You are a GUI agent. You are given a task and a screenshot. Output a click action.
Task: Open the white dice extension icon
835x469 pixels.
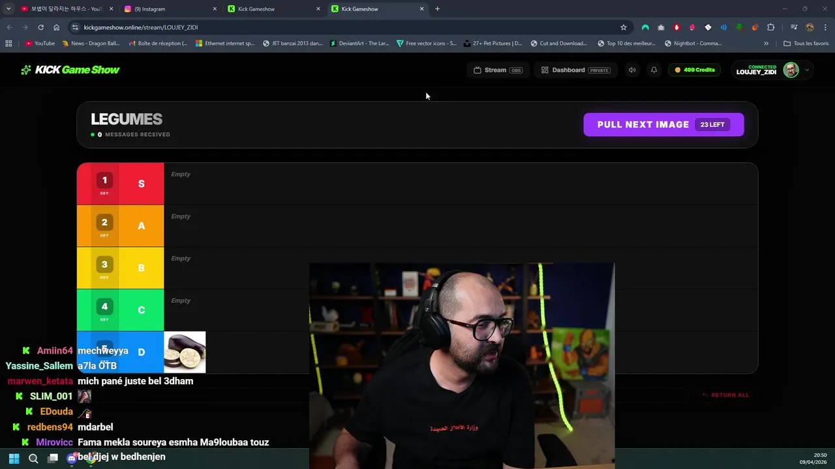pos(708,27)
